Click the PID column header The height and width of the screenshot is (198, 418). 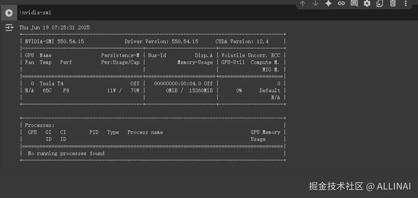pyautogui.click(x=94, y=132)
